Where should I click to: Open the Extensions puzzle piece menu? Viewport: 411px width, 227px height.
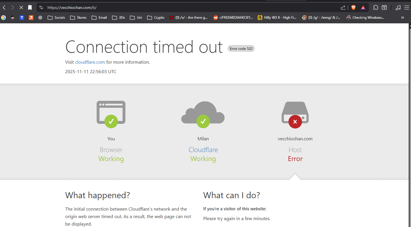click(x=376, y=7)
